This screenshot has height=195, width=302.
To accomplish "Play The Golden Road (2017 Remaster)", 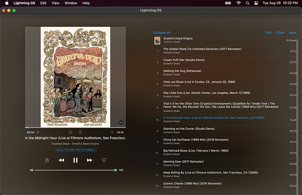I will click(x=225, y=51).
